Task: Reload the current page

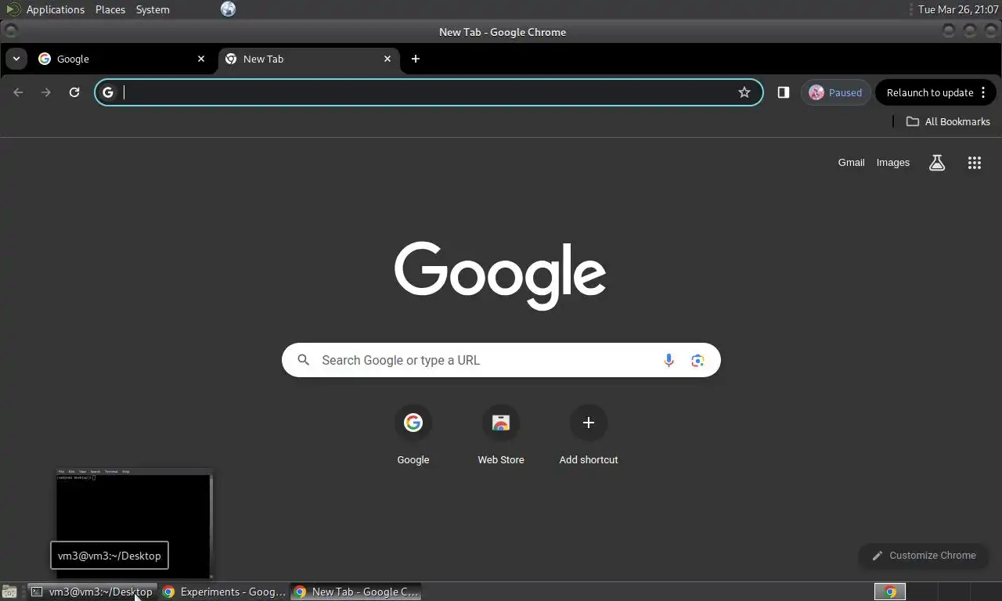Action: point(74,92)
